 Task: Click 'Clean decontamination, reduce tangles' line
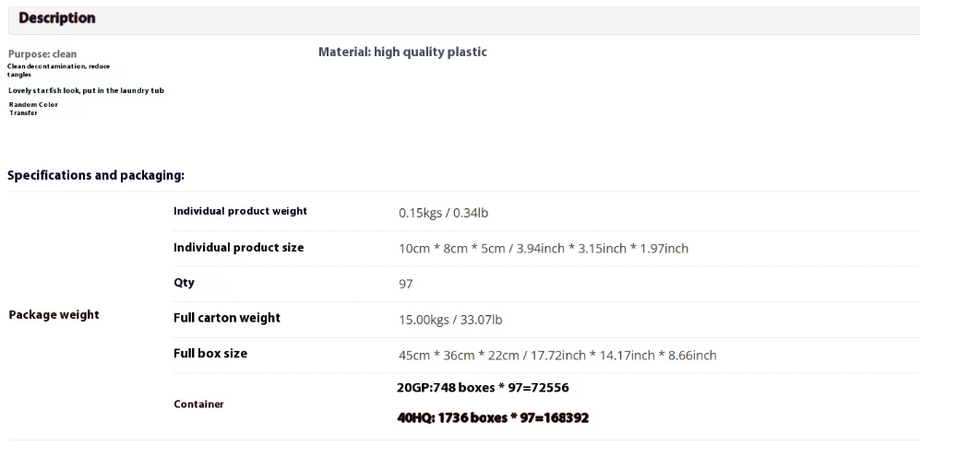tap(58, 70)
